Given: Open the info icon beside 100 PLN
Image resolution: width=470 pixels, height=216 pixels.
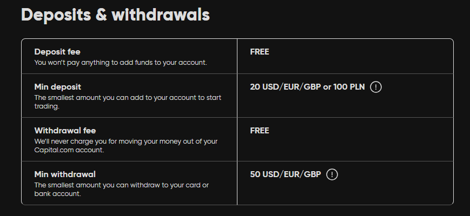Looking at the screenshot, I should point(376,87).
